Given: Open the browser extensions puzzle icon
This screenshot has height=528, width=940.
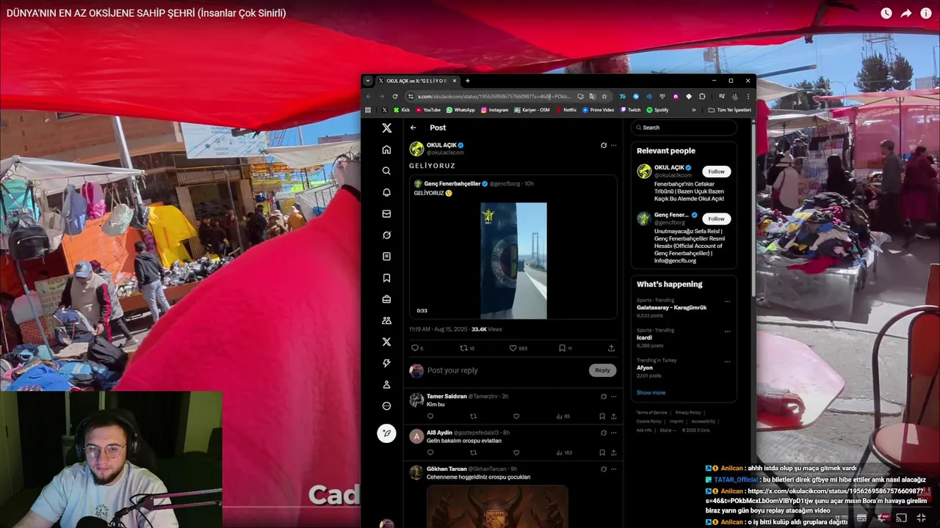Looking at the screenshot, I should (702, 96).
